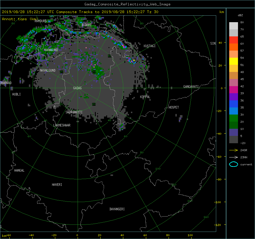The height and width of the screenshot is (239, 255).
Task: Pick the dark grey 5 to -20 dBZ swatch
Action: tap(233, 140)
